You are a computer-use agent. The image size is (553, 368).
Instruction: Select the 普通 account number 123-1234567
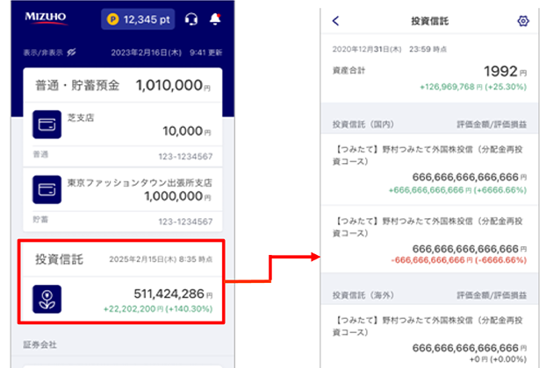coord(185,156)
